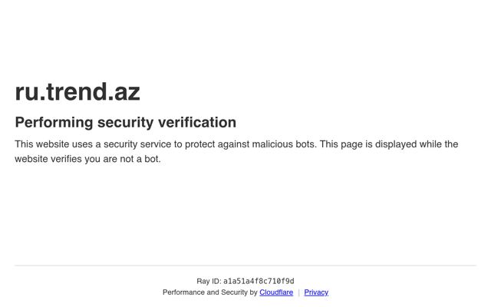Select the word "protect" in the description
491x307 pixels.
tap(199, 144)
